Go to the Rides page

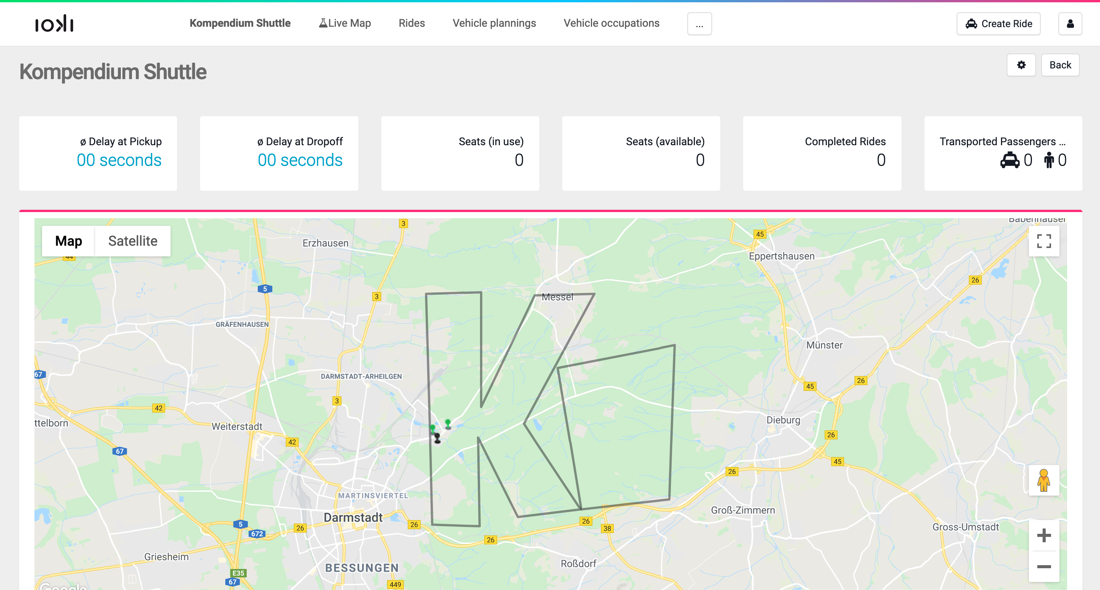[412, 23]
